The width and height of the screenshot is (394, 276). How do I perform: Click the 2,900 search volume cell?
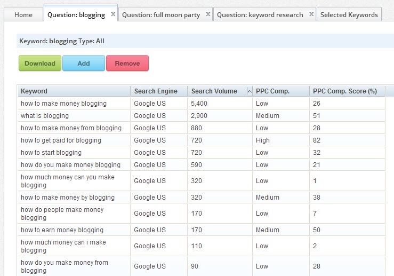[x=220, y=116]
